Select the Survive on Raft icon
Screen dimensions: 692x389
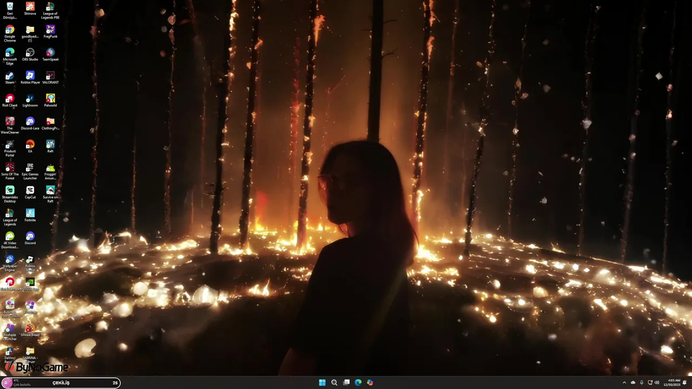[x=50, y=194]
